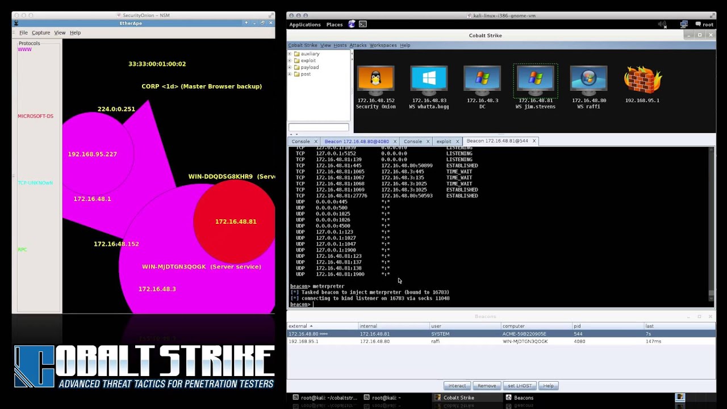Open the Cobalt Strike menu
Viewport: 727px width, 409px height.
[x=303, y=45]
